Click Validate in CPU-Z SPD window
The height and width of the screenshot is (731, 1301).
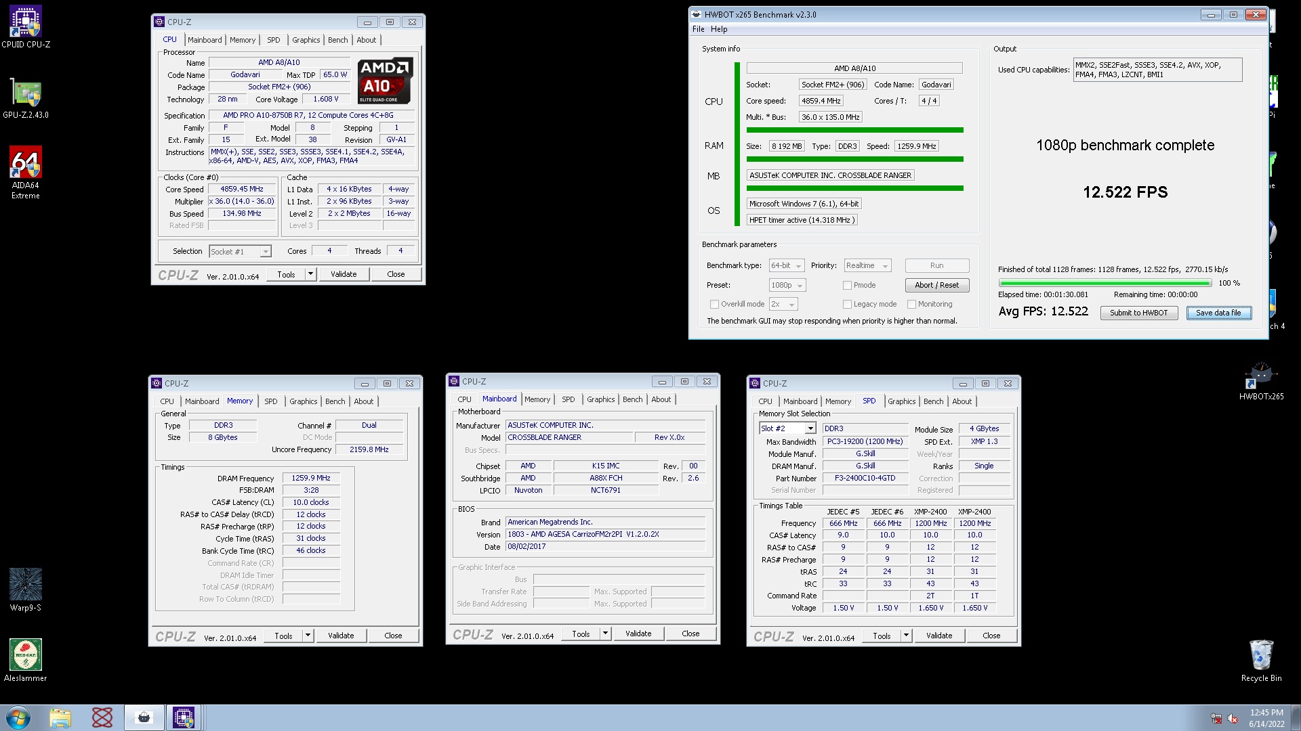[x=939, y=636]
